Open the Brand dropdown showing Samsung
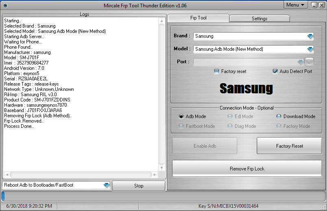 coord(253,36)
